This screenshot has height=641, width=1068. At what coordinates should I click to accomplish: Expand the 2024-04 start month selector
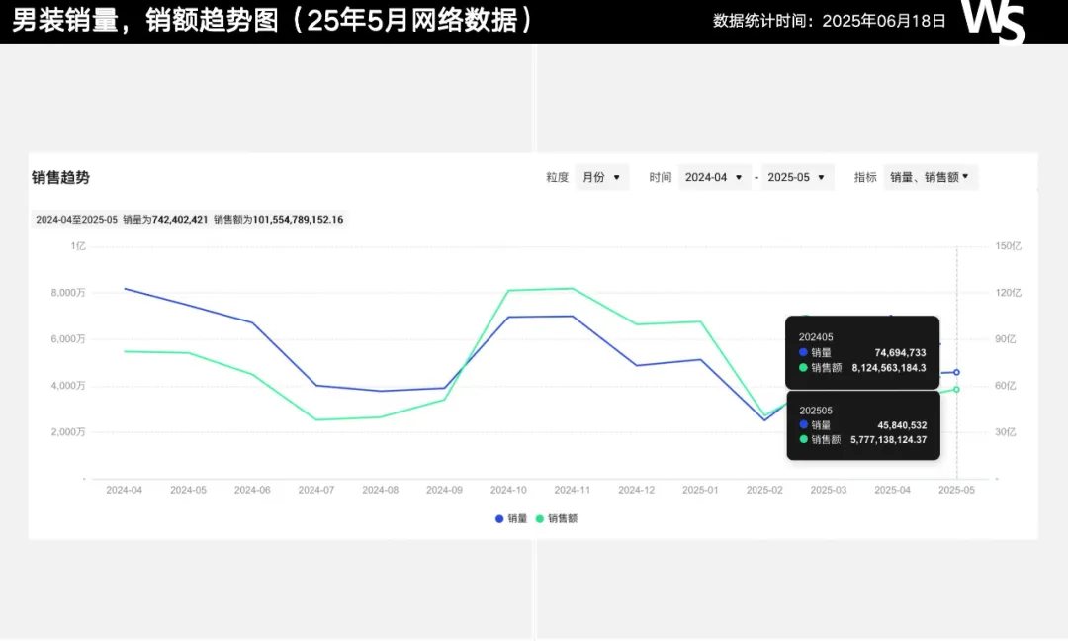714,177
